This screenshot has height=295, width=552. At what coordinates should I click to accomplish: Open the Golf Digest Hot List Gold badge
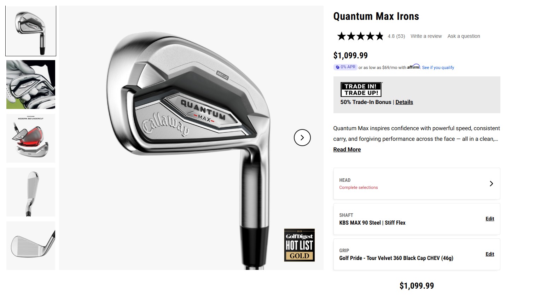click(x=299, y=245)
